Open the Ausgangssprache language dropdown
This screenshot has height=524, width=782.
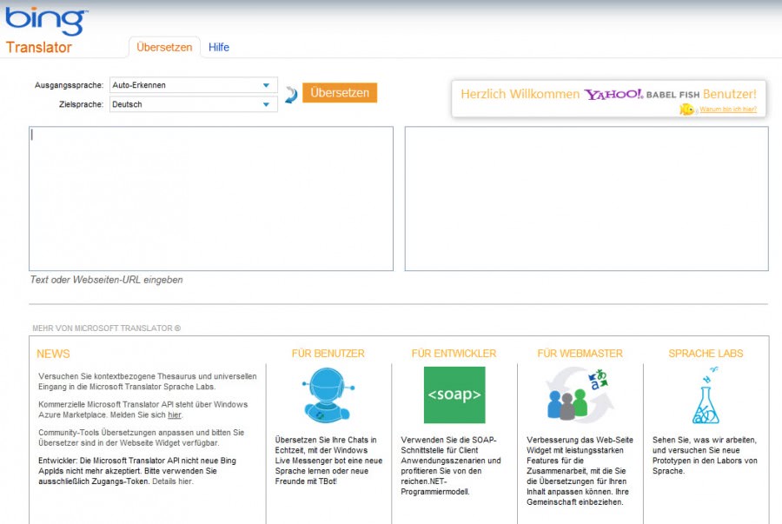191,85
